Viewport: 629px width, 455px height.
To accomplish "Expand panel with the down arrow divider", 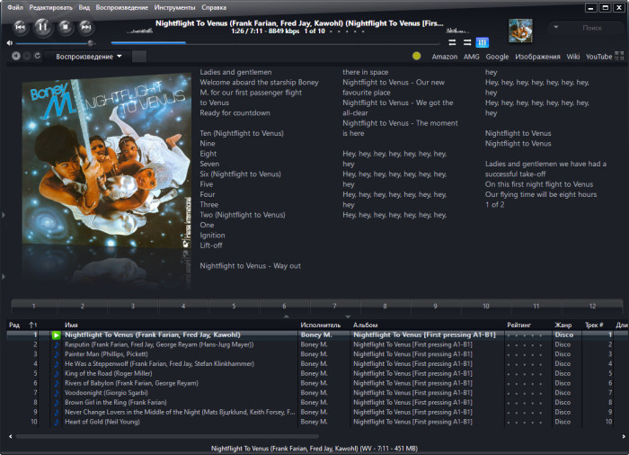I will (x=348, y=317).
